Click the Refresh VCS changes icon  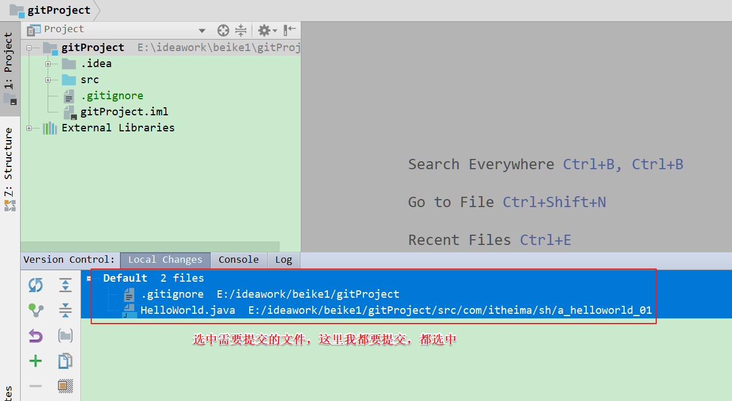[36, 285]
